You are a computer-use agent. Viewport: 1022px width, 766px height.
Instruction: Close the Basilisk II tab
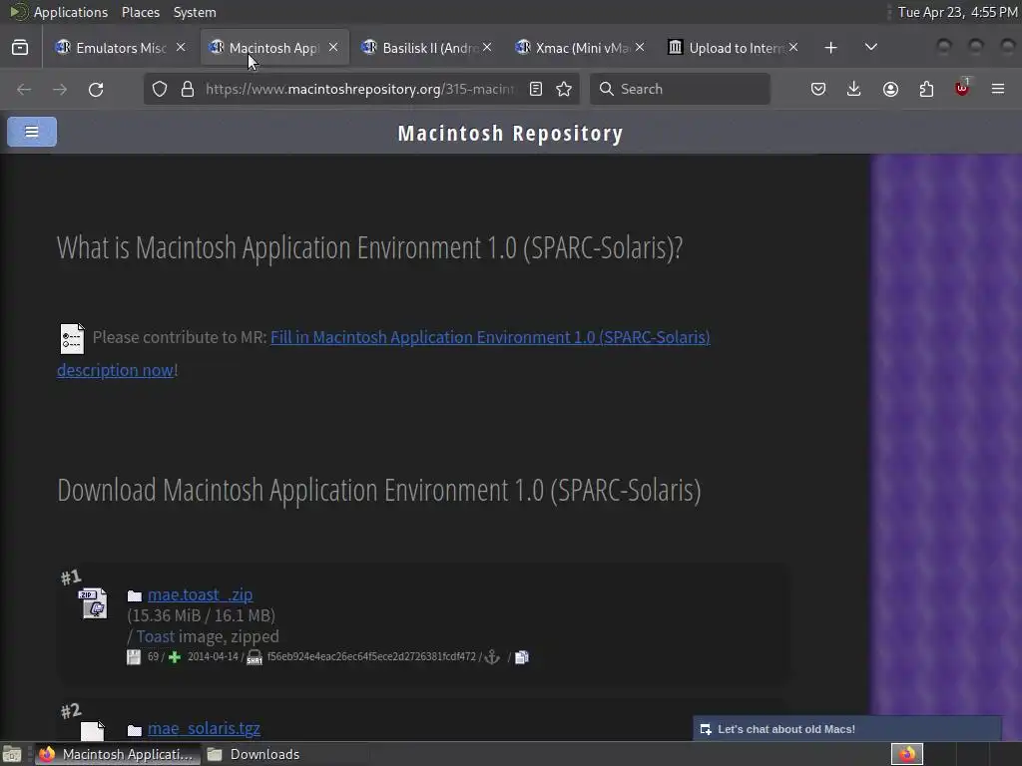point(487,47)
